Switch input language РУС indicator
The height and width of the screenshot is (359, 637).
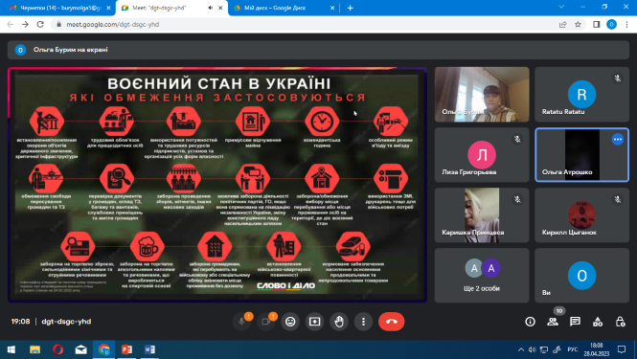click(x=573, y=349)
